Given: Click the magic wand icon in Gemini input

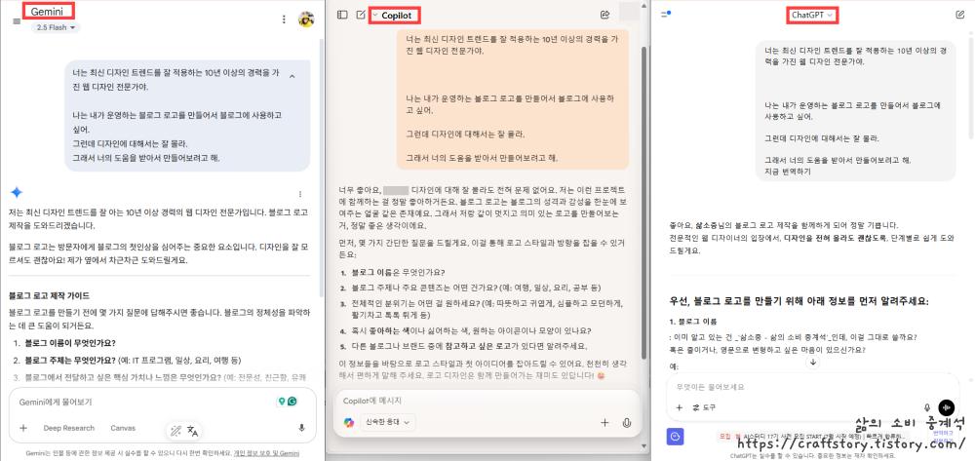Looking at the screenshot, I should click(x=175, y=431).
